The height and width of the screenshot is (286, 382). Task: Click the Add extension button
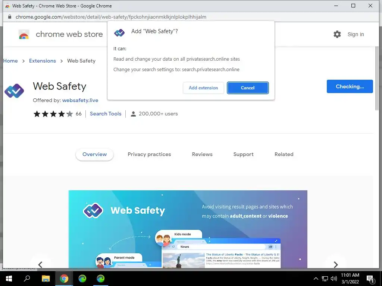pyautogui.click(x=203, y=88)
